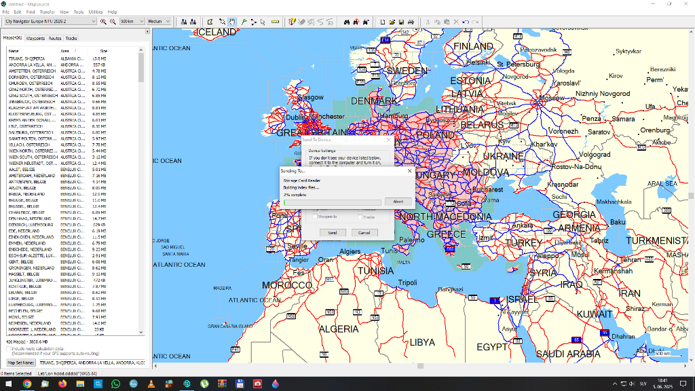Click the Receive From Device toolbar icon
The height and width of the screenshot is (391, 695).
[193, 22]
